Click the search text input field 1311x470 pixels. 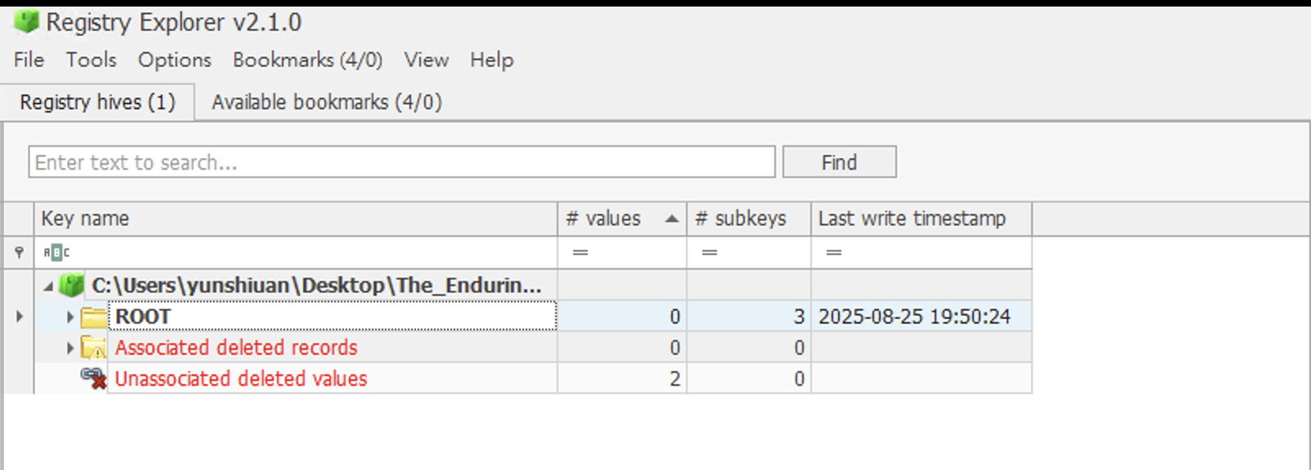click(401, 162)
